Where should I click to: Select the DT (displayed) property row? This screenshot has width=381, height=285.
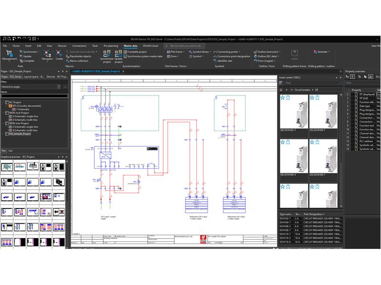[362, 94]
